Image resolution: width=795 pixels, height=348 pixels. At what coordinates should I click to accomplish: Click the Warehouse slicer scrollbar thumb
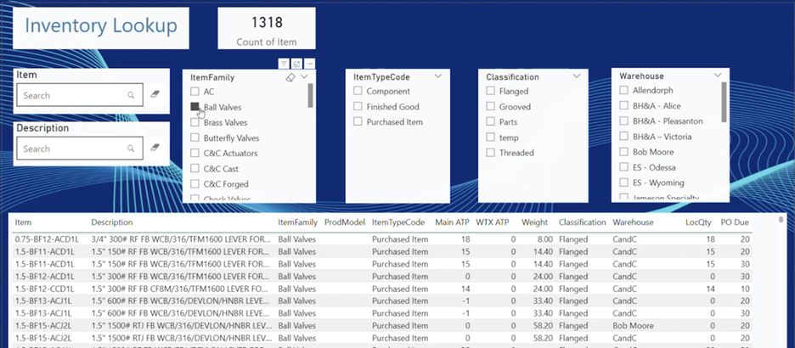(724, 102)
